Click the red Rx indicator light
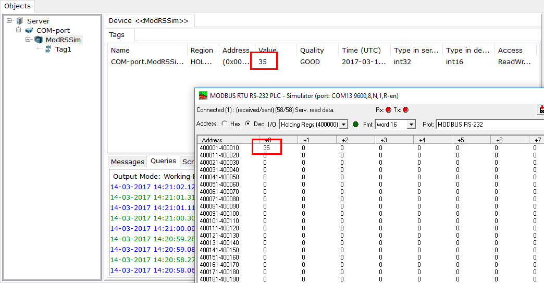This screenshot has height=283, width=544. click(389, 110)
